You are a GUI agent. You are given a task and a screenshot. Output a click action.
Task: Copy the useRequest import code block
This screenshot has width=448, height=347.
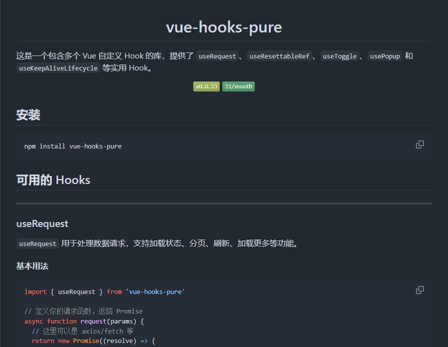coord(419,290)
